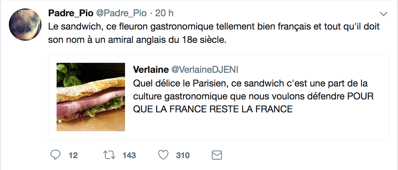Open the sandwich photo thumbnail
This screenshot has width=398, height=170.
[91, 97]
